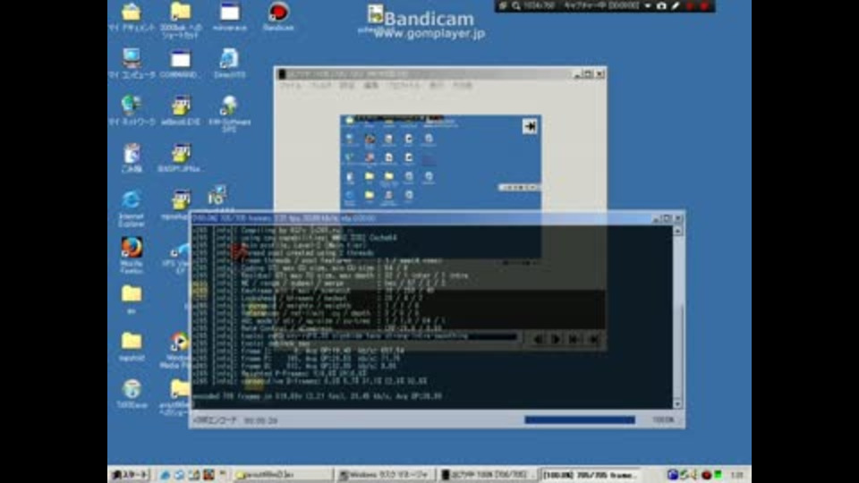Open the third menu in the player window
859x483 pixels.
tap(347, 86)
